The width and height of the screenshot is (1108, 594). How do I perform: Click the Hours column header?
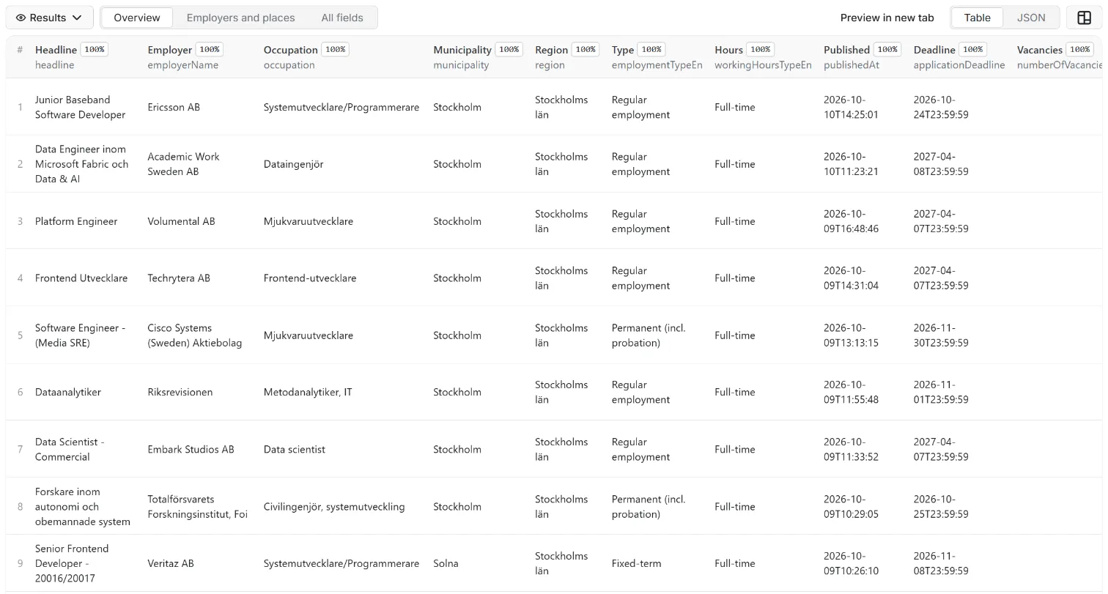click(x=728, y=50)
